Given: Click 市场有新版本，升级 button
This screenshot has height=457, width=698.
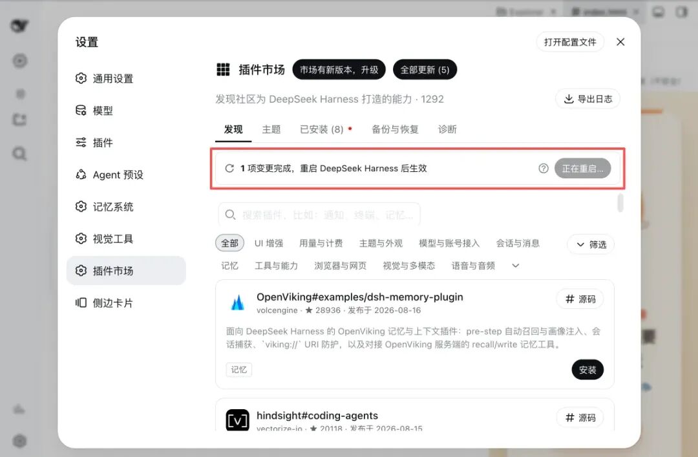Looking at the screenshot, I should tap(339, 69).
